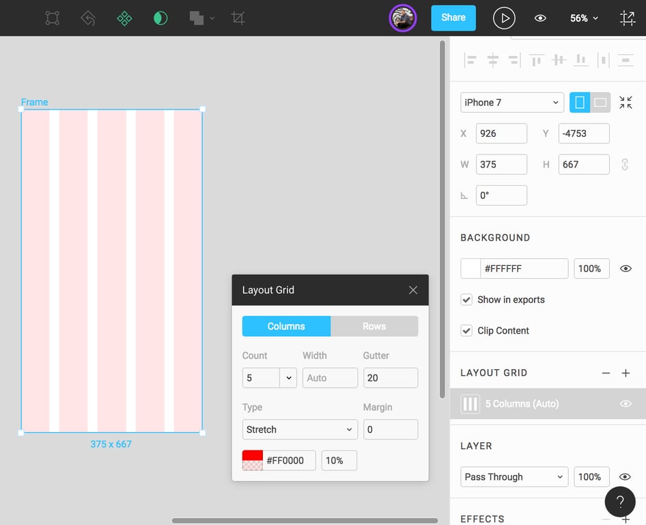Hide the 5 Columns layout grid

click(x=626, y=404)
